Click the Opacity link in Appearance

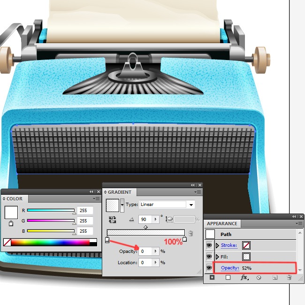tap(230, 268)
